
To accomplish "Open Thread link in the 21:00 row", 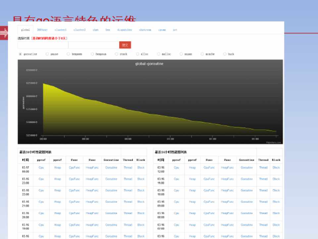I will click(x=128, y=202).
